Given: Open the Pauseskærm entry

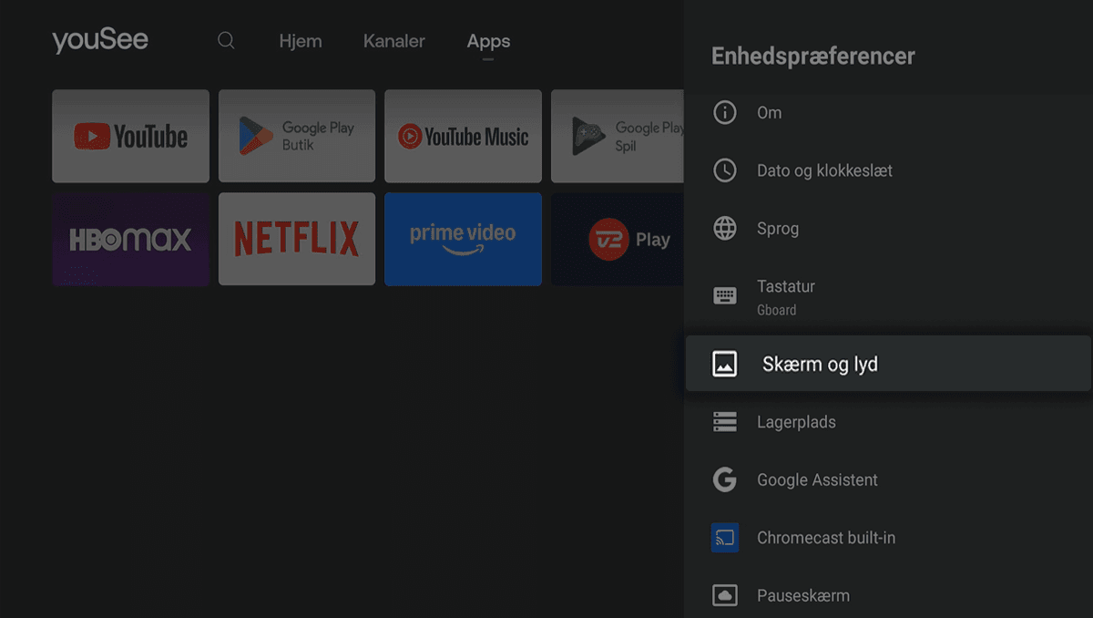Looking at the screenshot, I should (x=888, y=596).
